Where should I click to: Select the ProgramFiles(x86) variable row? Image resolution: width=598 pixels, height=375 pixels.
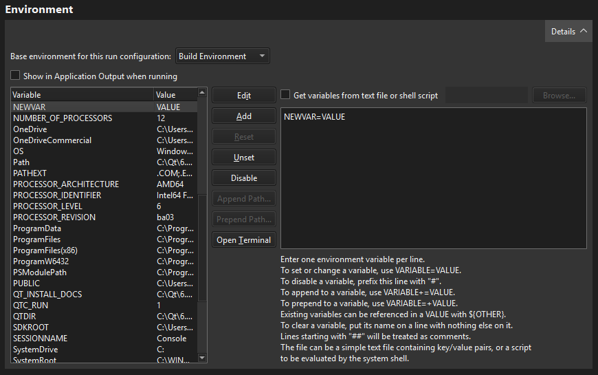pos(104,250)
